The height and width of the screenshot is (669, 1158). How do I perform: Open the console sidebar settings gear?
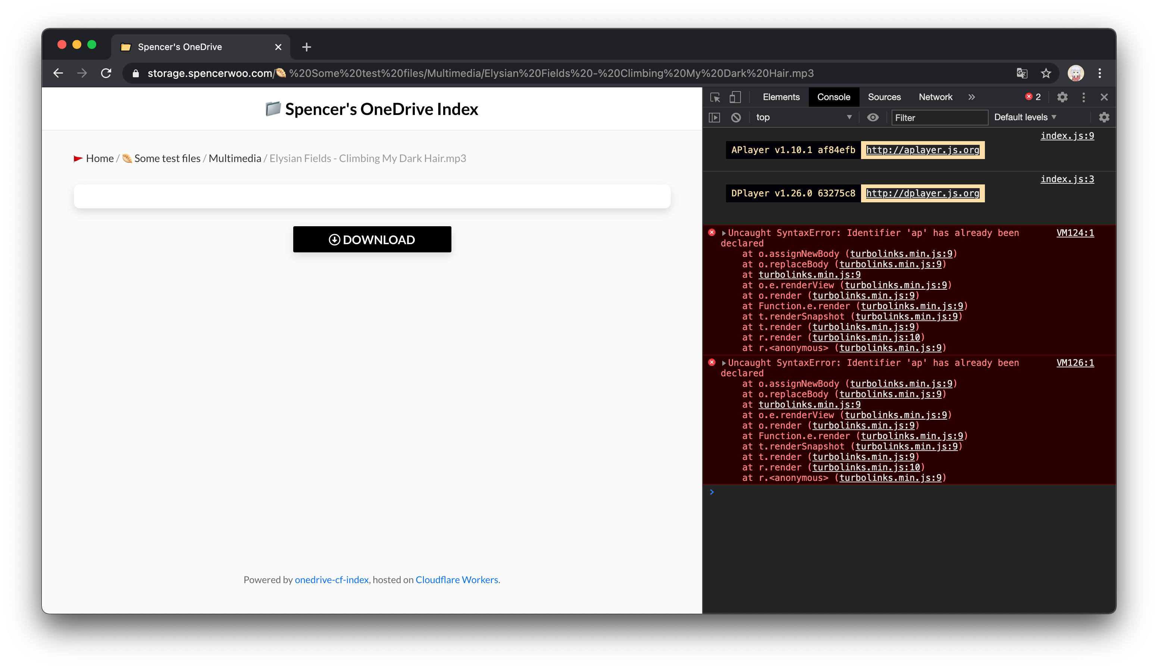(1105, 117)
